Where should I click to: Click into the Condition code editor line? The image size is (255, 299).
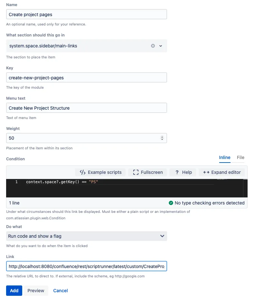tap(120, 182)
